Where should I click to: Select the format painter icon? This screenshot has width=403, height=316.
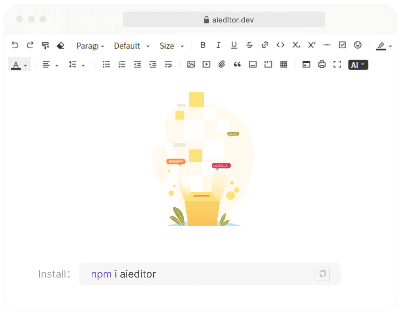click(45, 45)
